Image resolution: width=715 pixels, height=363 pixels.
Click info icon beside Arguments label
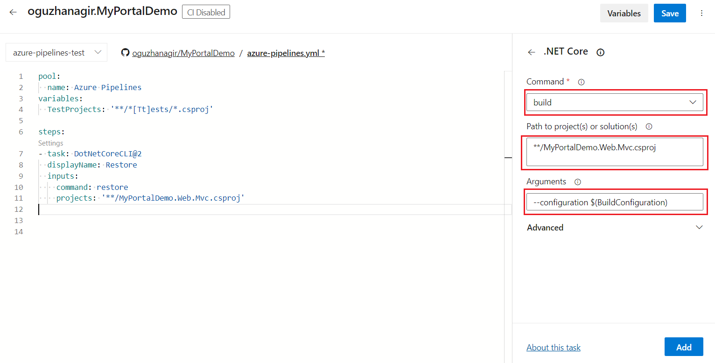coord(578,182)
